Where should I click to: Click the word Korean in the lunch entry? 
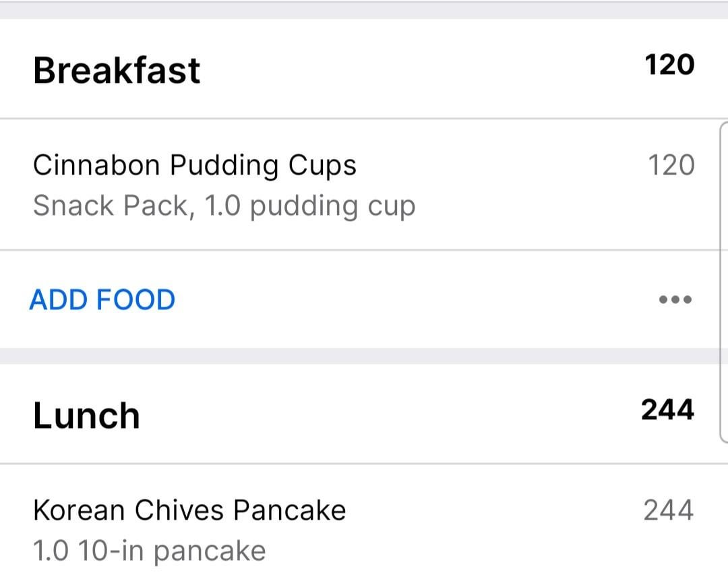click(x=80, y=510)
